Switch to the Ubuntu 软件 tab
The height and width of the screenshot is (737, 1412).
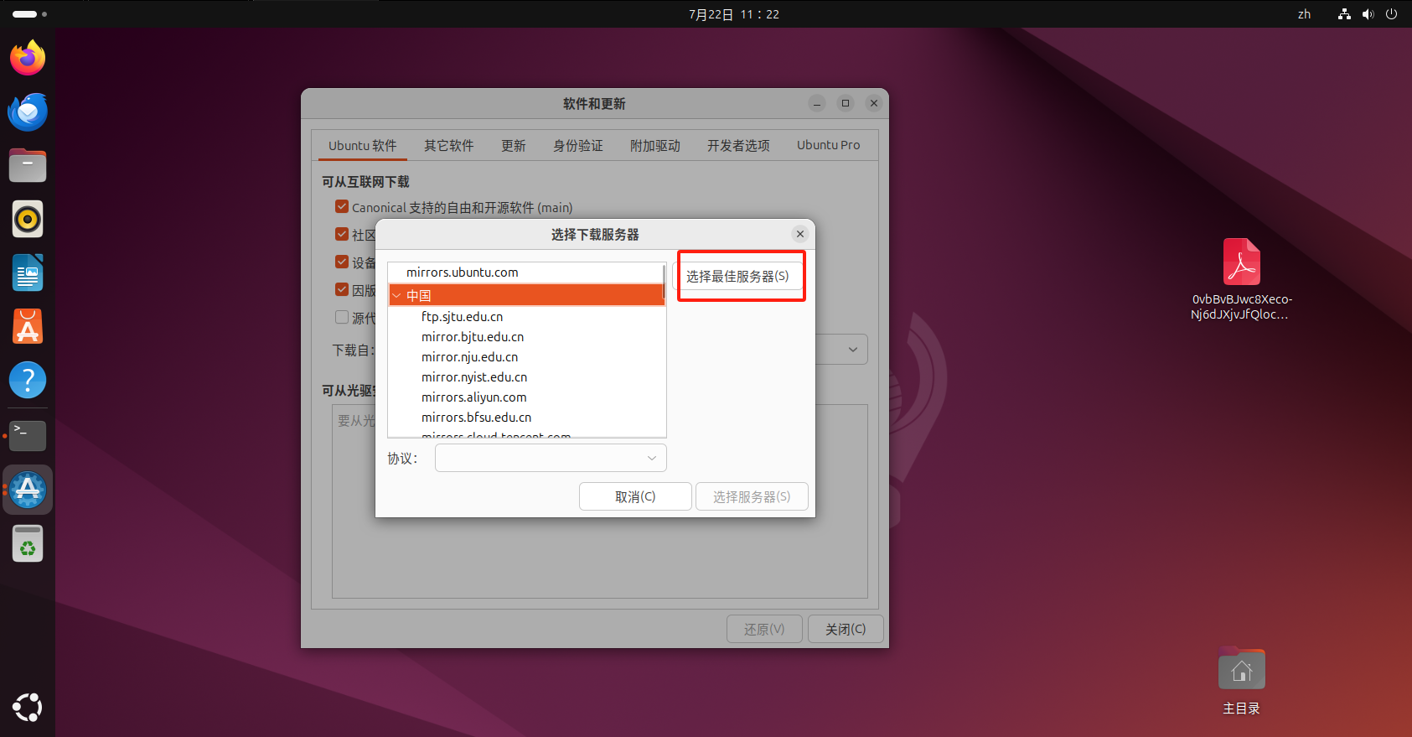coord(362,145)
